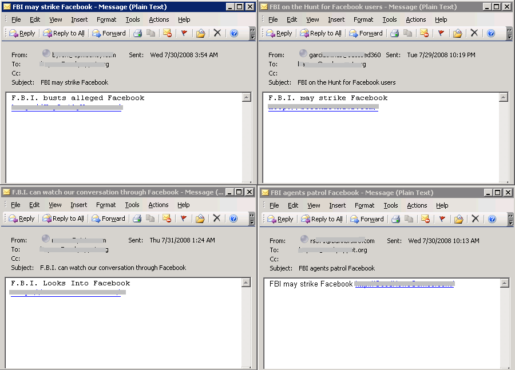Image resolution: width=515 pixels, height=370 pixels.
Task: Click Reply to All in 'FBI on the Hunt' window
Action: pos(320,33)
